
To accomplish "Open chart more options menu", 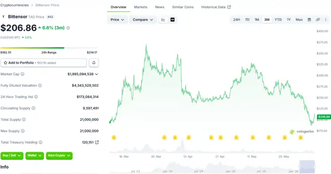I will point(325,20).
